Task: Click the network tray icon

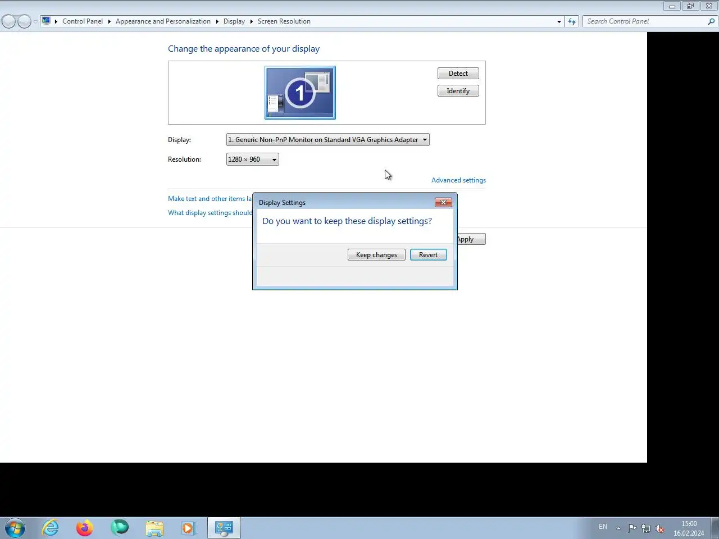Action: pyautogui.click(x=646, y=528)
